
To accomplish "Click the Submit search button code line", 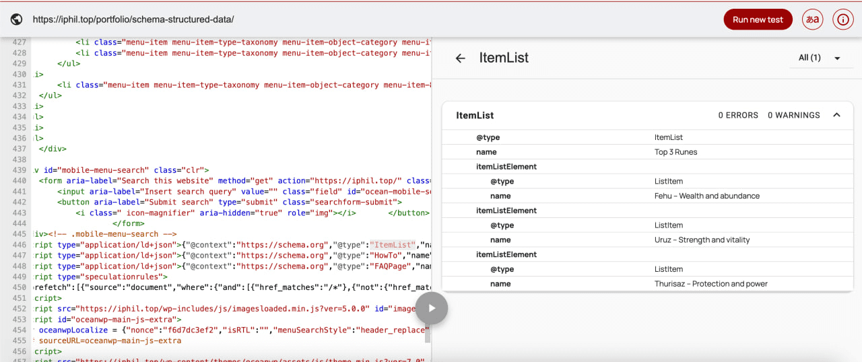I will point(230,202).
